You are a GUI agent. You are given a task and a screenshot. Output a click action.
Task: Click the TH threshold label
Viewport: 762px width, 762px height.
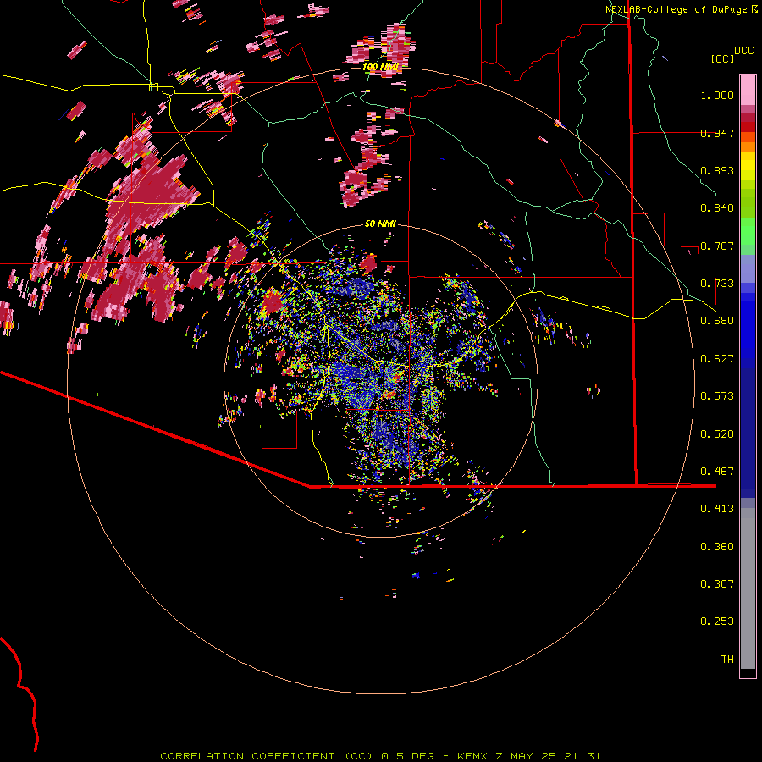(x=727, y=660)
